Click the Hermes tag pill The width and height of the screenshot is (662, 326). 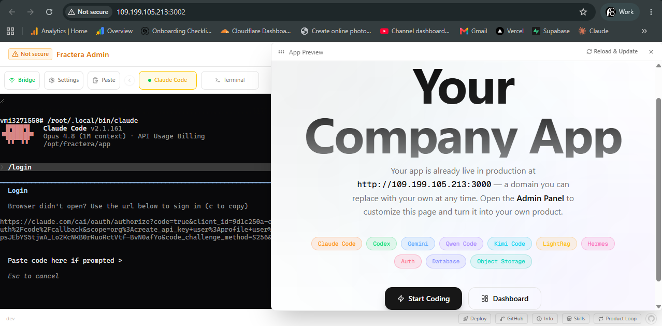click(x=598, y=244)
